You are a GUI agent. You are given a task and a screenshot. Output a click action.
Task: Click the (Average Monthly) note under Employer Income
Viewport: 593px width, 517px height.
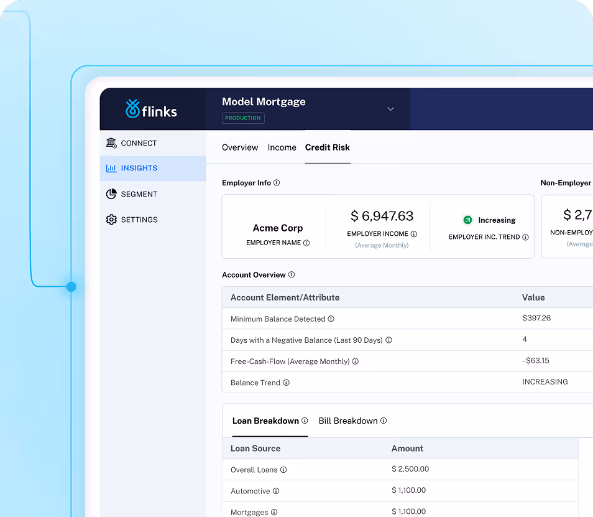[x=382, y=245]
